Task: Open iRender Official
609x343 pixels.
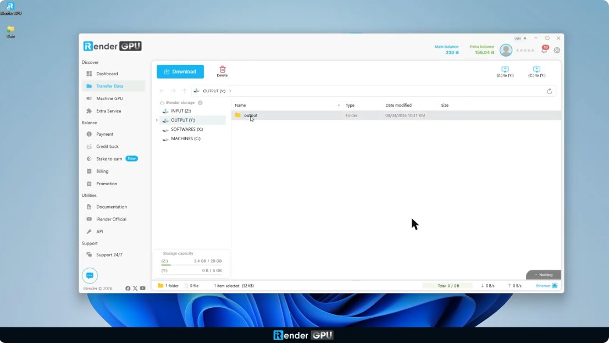Action: 113,219
